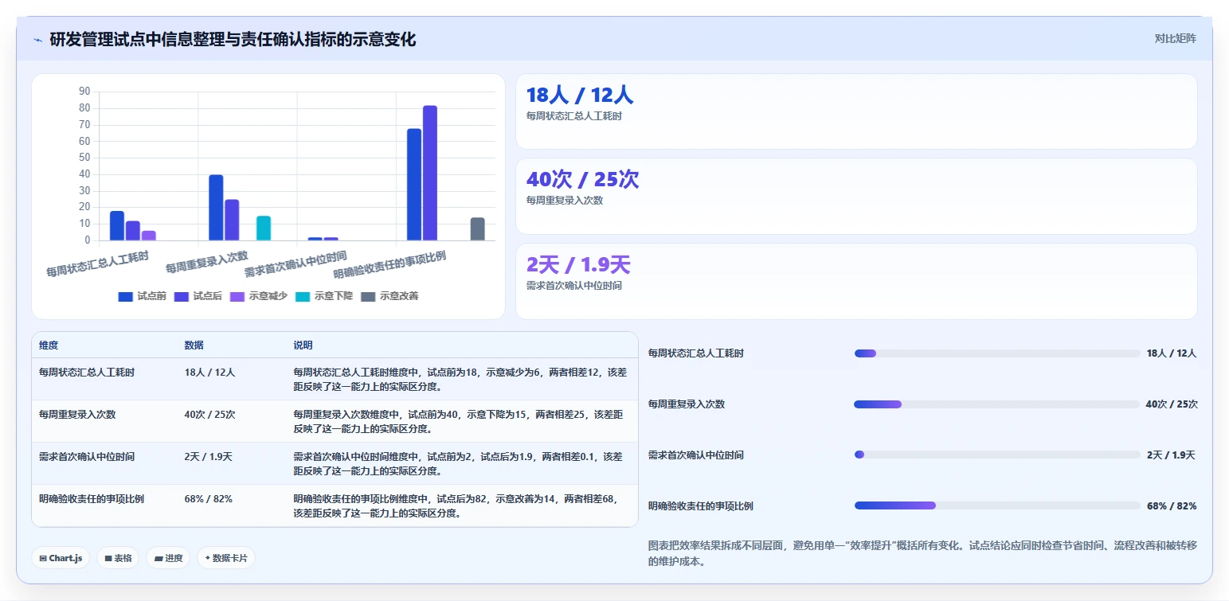Click 每周重复录入次数 in the table's first column
The image size is (1229, 601).
click(x=77, y=414)
